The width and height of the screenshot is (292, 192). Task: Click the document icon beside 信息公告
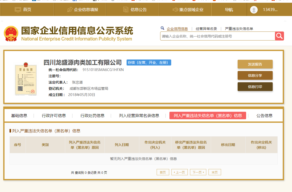[x=126, y=9]
